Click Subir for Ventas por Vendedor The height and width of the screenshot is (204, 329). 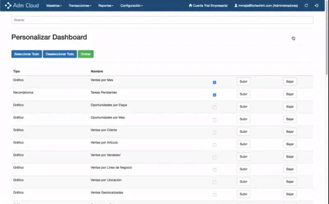(243, 156)
